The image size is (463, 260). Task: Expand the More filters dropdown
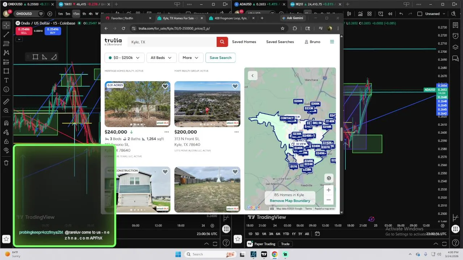click(191, 58)
